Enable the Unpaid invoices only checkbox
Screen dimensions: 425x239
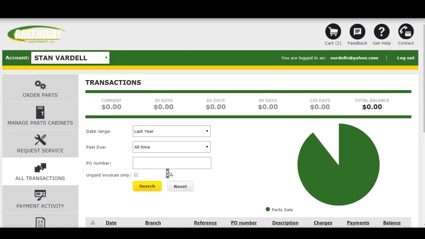(136, 175)
